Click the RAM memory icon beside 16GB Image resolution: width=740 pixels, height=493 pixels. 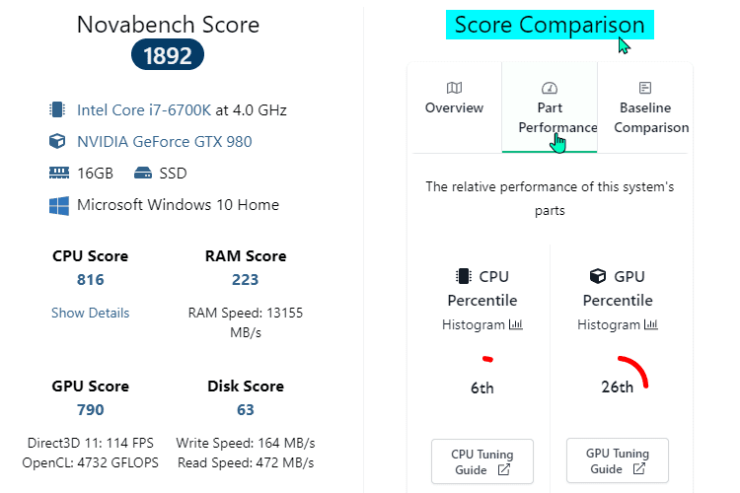pyautogui.click(x=58, y=174)
